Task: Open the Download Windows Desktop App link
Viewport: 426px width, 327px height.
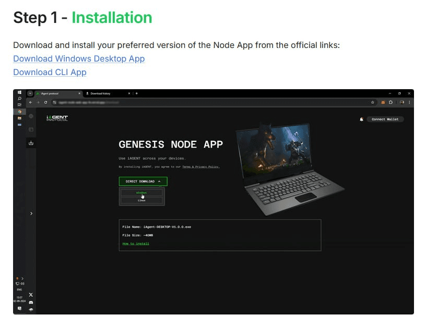Action: [x=79, y=58]
